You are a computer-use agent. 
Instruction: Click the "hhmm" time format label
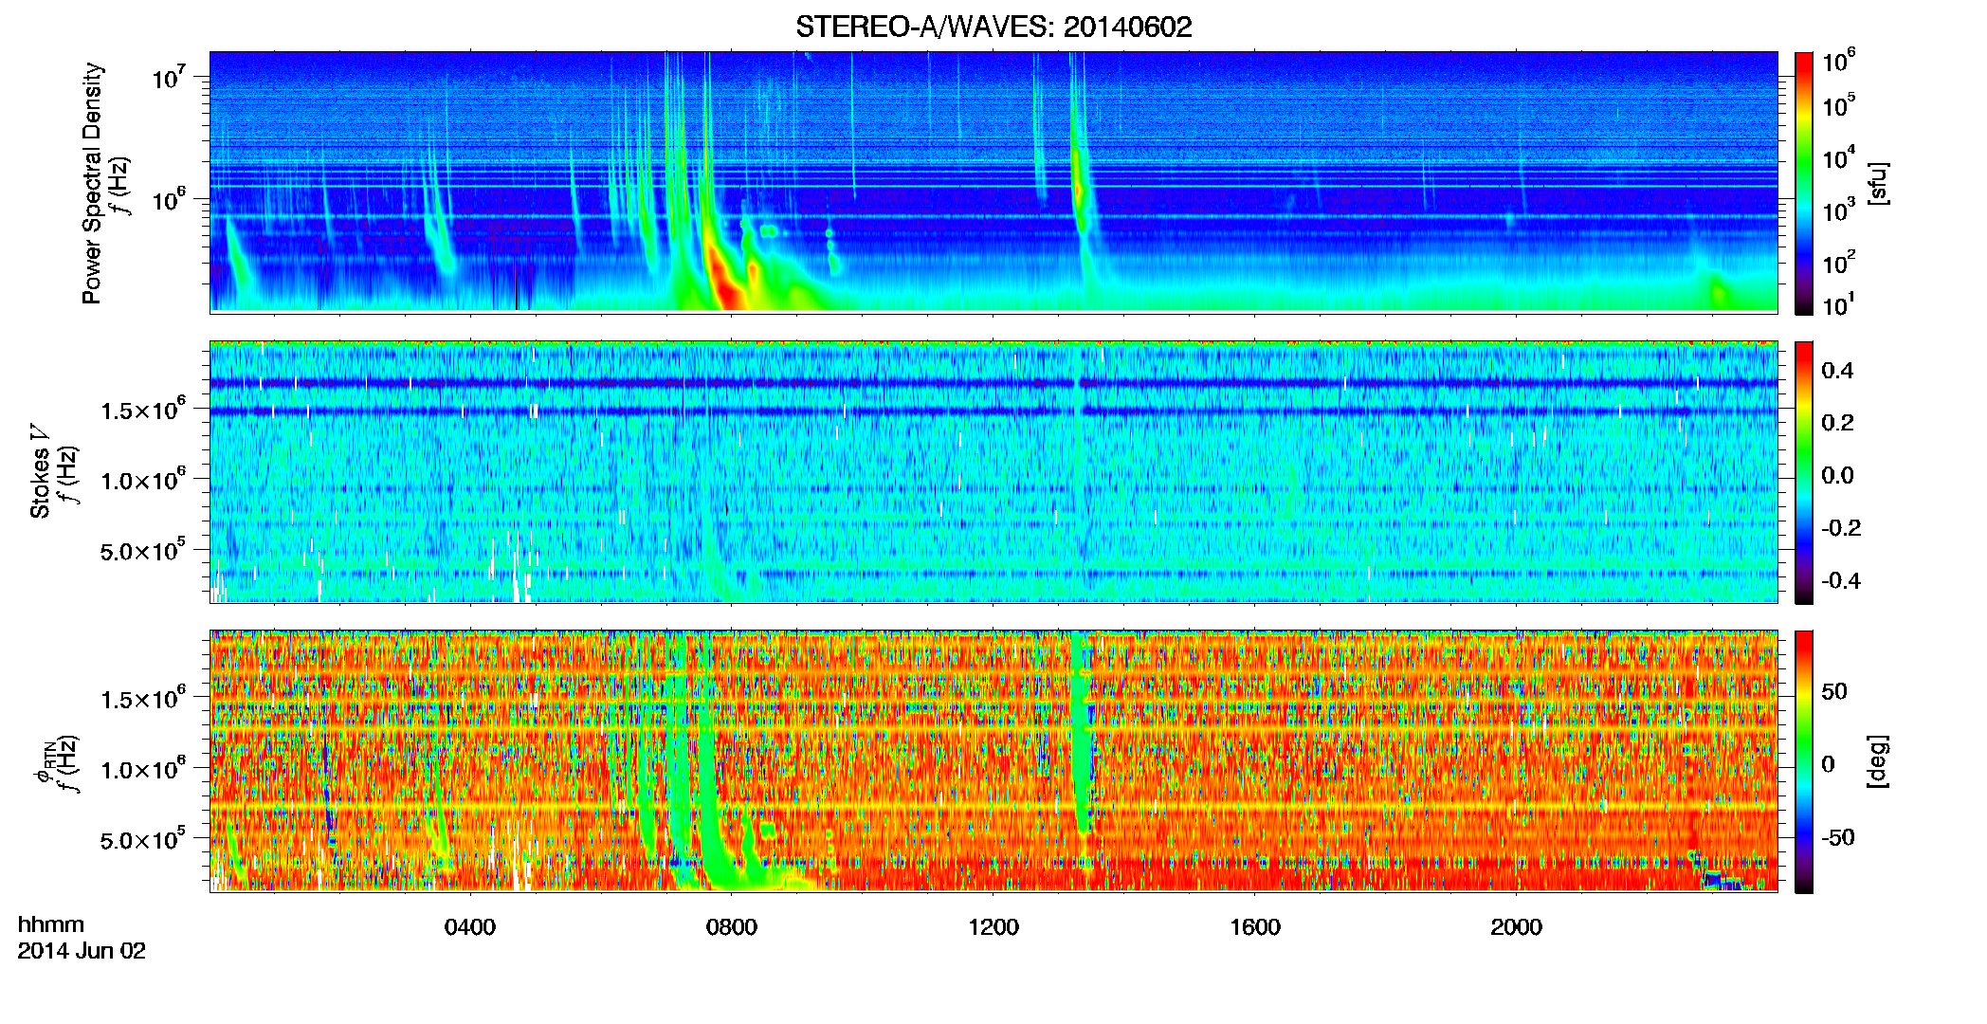[x=51, y=924]
